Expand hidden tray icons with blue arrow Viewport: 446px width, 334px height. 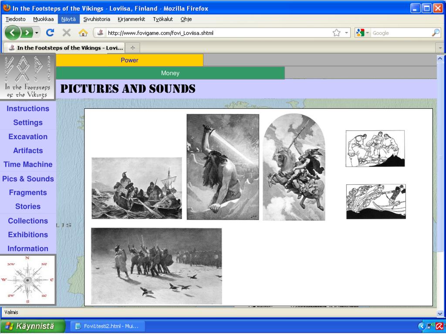point(422,326)
